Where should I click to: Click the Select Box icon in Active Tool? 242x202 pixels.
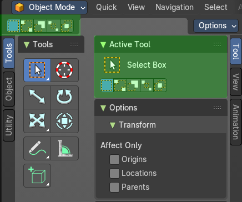[112, 65]
